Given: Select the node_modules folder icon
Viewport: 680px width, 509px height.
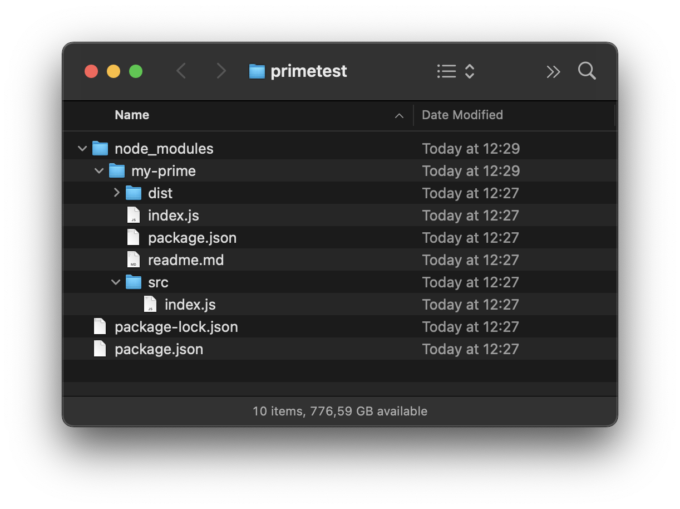Looking at the screenshot, I should (100, 149).
